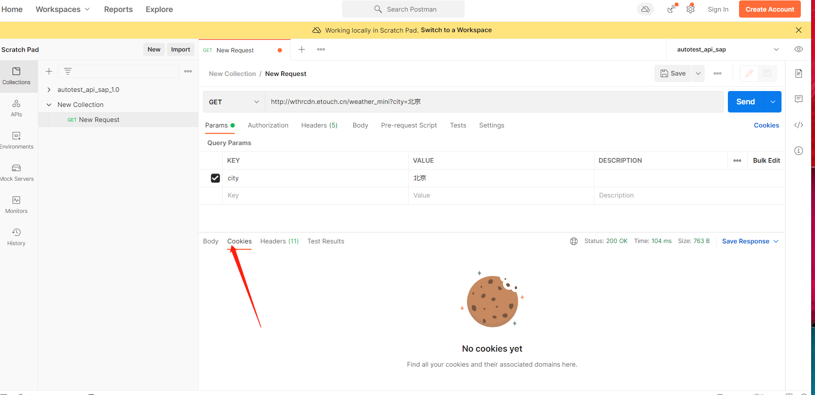Screen dimensions: 815x395
Task: Open params table column options menu
Action: [x=737, y=161]
